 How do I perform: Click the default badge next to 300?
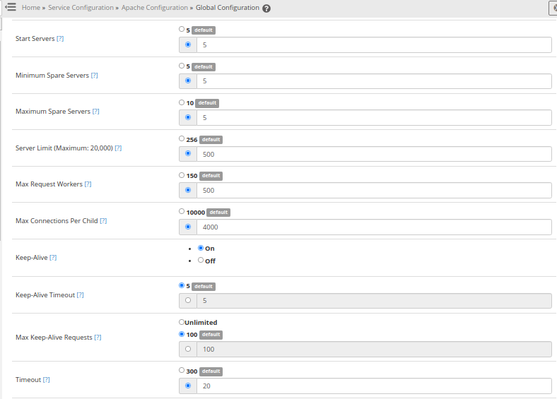(211, 371)
